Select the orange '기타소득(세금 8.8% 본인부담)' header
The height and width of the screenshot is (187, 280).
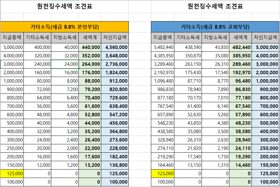click(x=65, y=27)
